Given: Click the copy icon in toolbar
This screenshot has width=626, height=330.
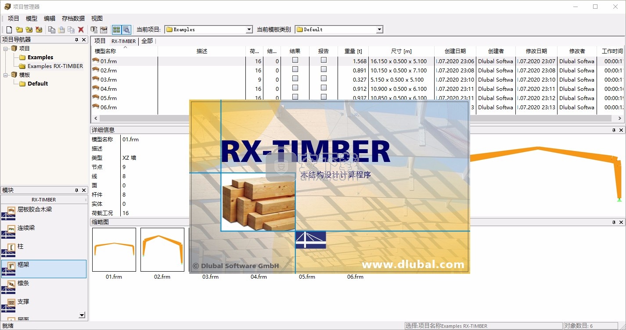Looking at the screenshot, I should click(x=52, y=30).
